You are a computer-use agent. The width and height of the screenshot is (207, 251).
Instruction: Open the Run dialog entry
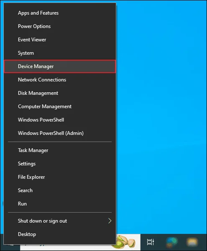(x=60, y=204)
